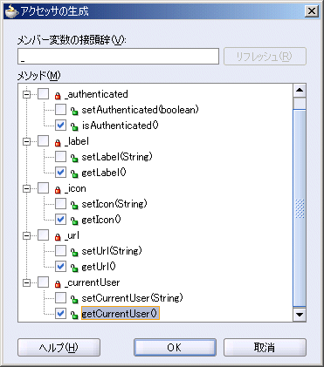324x367 pixels.
Task: Select the isAuthenticated() row text
Action: 121,126
